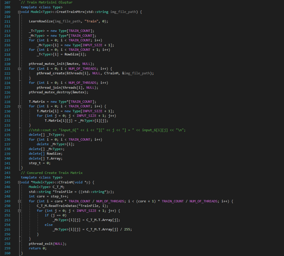This screenshot has height=256, width=284.
Task: Click the "step_t = 0;" assignment
Action: pos(39,163)
